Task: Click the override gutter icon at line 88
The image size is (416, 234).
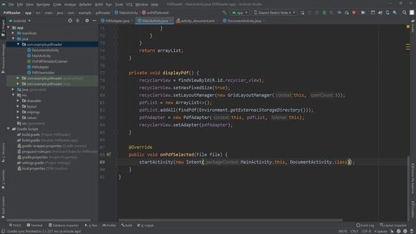Action: point(109,155)
